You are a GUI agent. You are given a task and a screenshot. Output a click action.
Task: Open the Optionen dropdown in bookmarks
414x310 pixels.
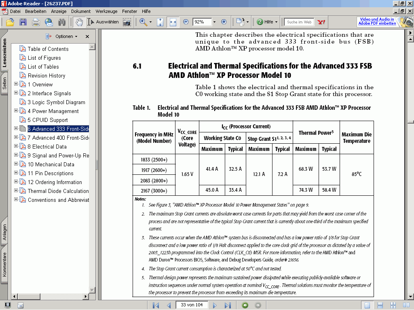pyautogui.click(x=66, y=36)
